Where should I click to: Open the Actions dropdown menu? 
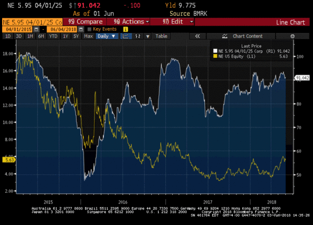tap(128, 22)
